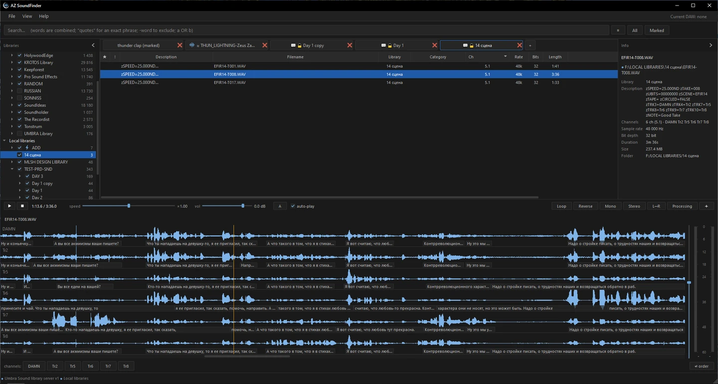Click the exclamation mark column header
The width and height of the screenshot is (718, 384).
tap(115, 57)
